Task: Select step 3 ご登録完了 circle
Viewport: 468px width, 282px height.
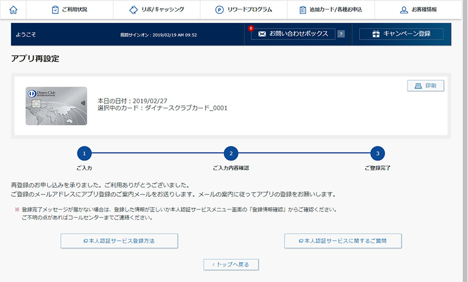Action: (377, 154)
